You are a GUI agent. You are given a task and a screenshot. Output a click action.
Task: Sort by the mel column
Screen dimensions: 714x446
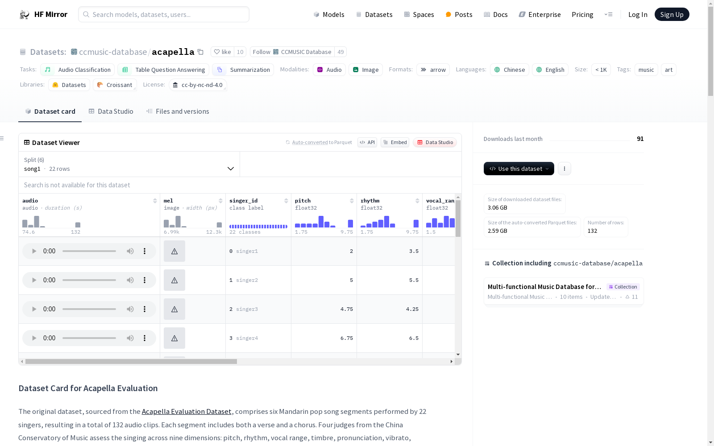(220, 201)
